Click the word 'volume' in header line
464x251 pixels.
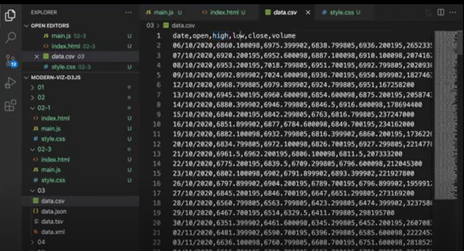284,35
